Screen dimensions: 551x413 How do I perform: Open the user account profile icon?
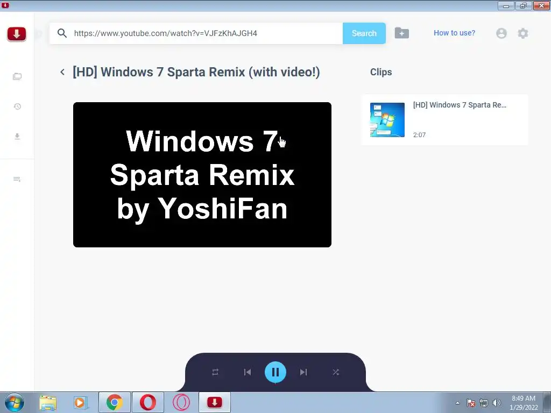(501, 33)
